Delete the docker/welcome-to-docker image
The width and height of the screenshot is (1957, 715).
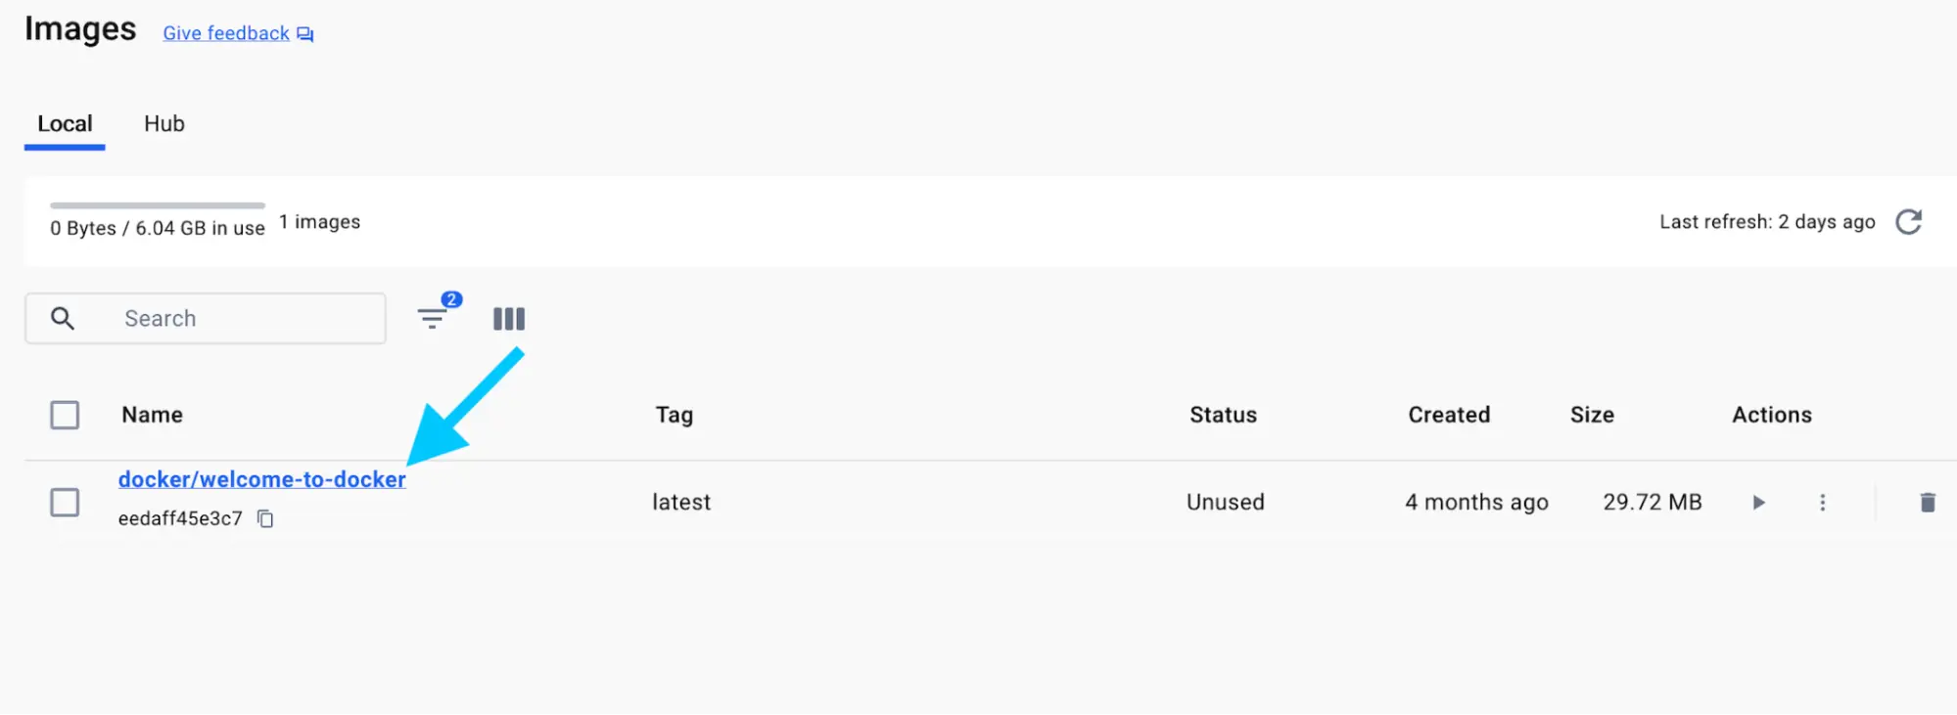(x=1927, y=502)
